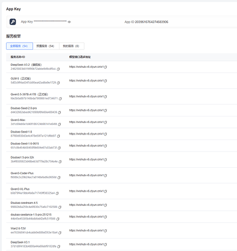Copy the request URL in Wan2.6-T2V row

click(x=106, y=231)
